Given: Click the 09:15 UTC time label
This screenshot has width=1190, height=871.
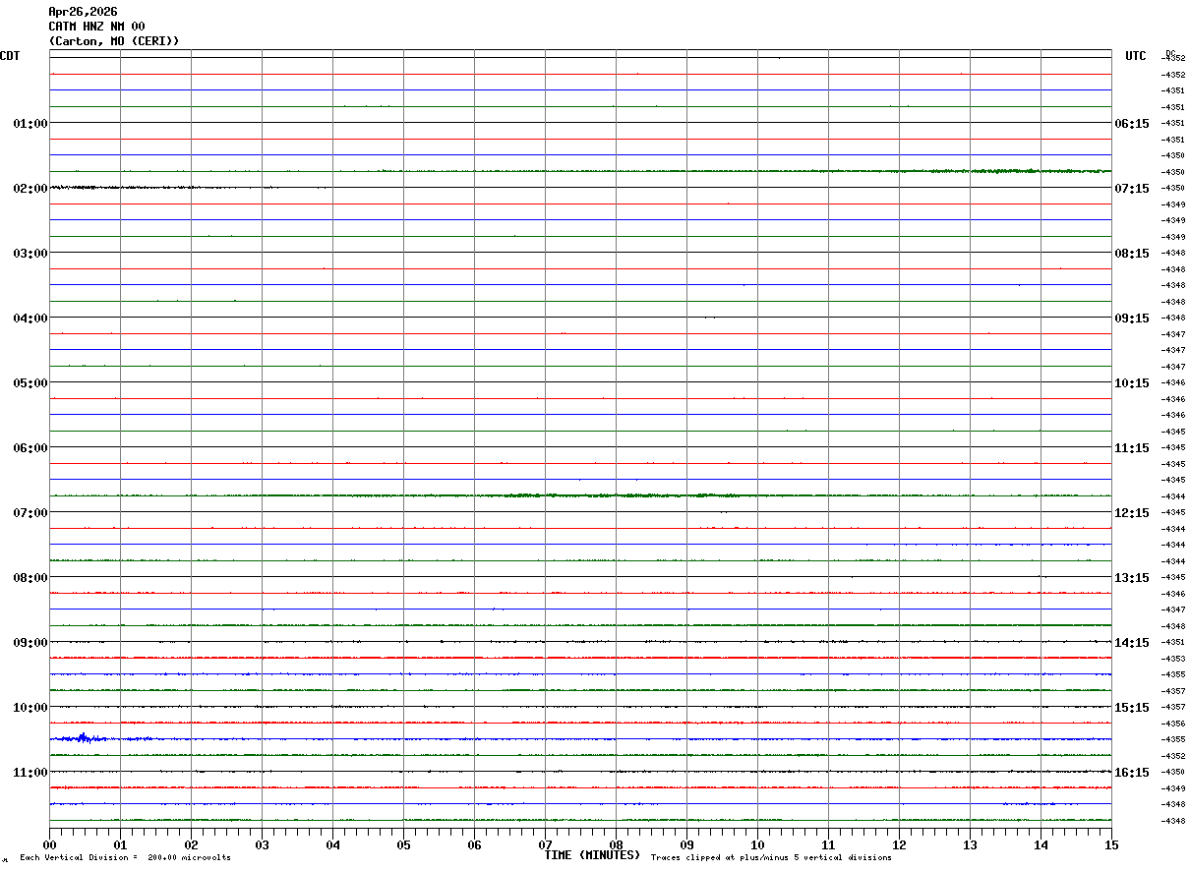Looking at the screenshot, I should tap(1132, 318).
